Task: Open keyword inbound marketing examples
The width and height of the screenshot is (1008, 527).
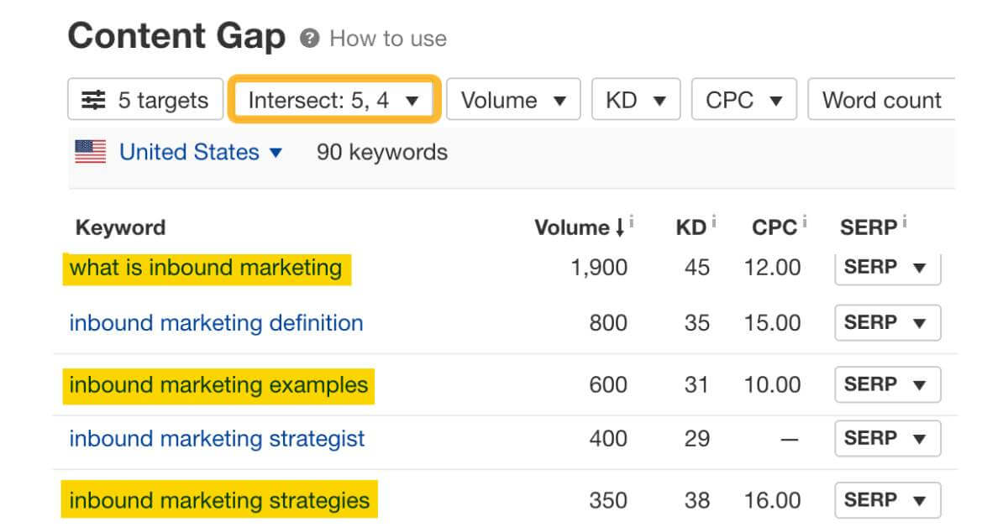Action: click(218, 385)
